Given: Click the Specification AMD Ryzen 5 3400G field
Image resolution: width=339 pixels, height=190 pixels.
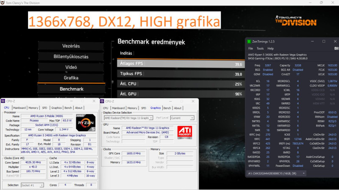Looking at the screenshot, I should [58, 135].
